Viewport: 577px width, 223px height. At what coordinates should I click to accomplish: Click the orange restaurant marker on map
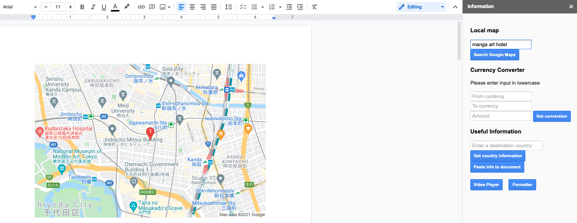tap(221, 134)
